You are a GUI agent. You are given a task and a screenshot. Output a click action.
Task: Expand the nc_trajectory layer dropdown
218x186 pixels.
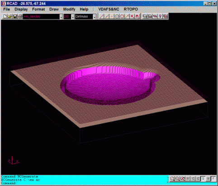coord(61,17)
